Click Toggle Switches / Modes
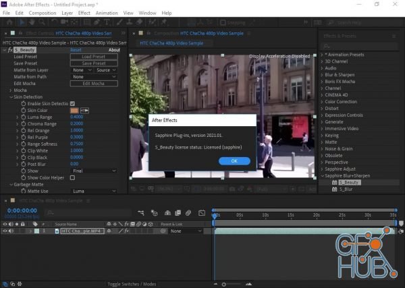The image size is (405, 288). click(x=132, y=284)
